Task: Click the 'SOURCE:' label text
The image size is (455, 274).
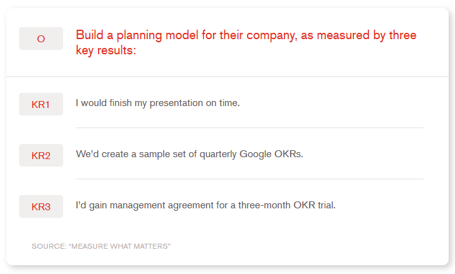Action: tap(49, 246)
